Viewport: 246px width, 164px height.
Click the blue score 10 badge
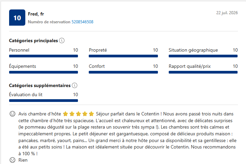17,18
